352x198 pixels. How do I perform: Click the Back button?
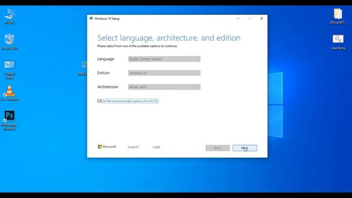tap(218, 148)
